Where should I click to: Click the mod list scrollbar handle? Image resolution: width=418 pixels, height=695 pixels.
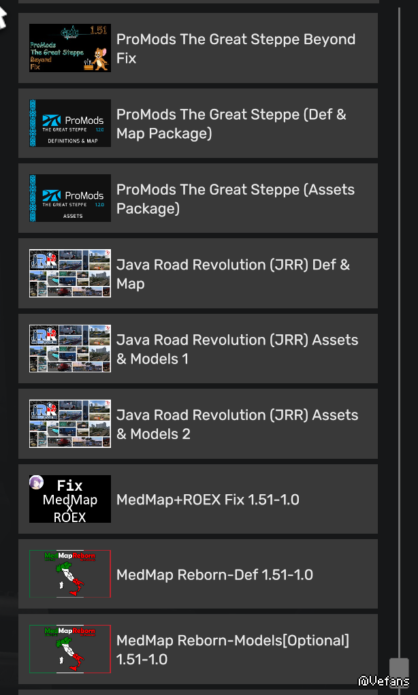(x=399, y=668)
